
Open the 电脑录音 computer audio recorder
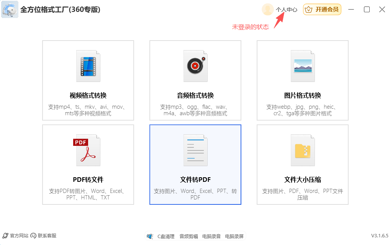point(211,237)
